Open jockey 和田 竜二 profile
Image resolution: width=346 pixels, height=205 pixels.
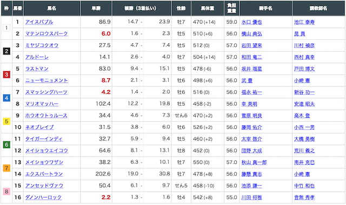point(251,57)
